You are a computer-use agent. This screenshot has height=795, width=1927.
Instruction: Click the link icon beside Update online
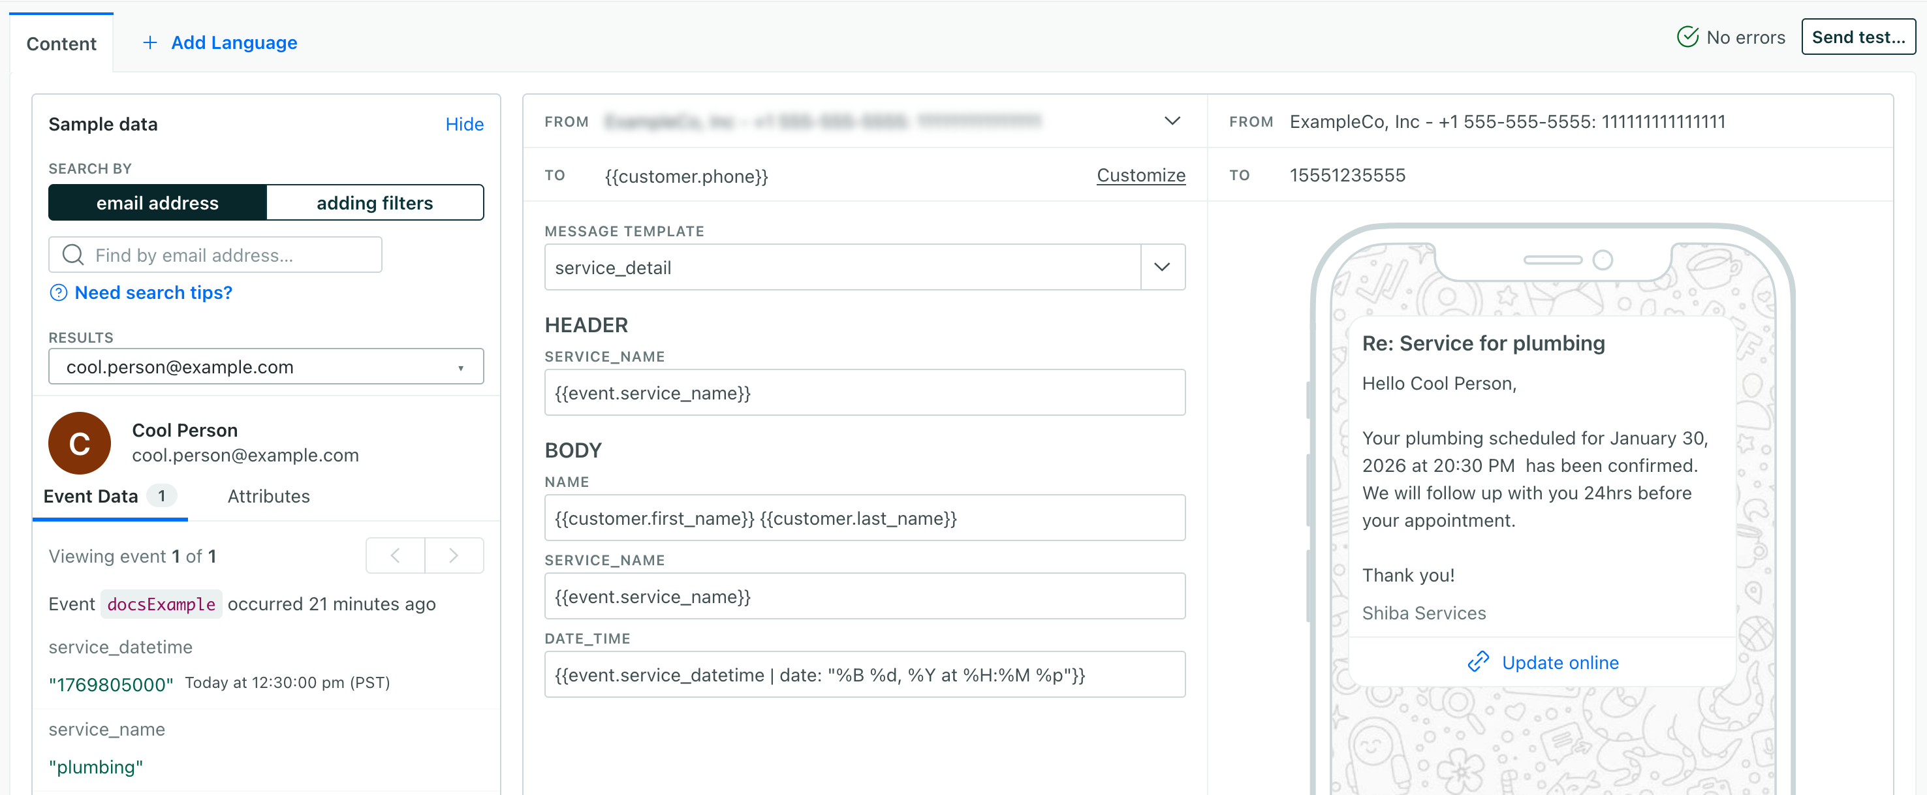[x=1477, y=662]
